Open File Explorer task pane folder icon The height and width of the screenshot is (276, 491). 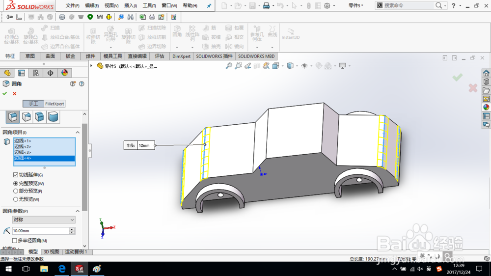(x=486, y=90)
